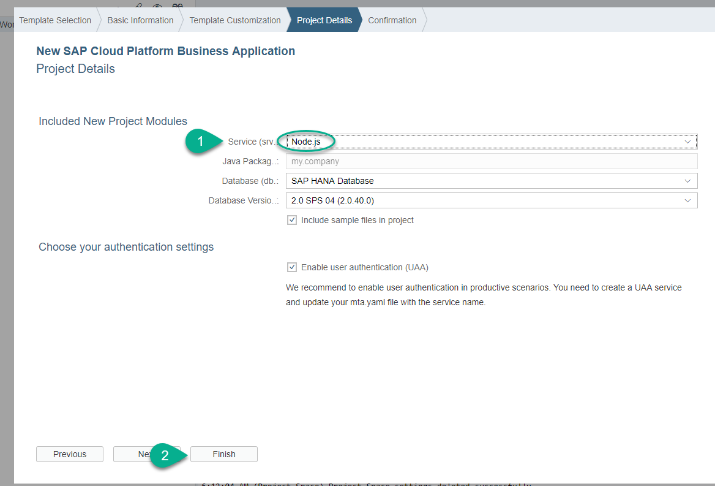This screenshot has width=715, height=486.
Task: Click the Choose your authentication settings heading
Action: coord(126,247)
